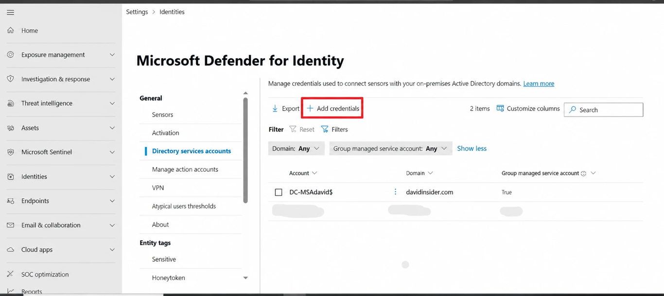
Task: Click the True value in the row
Action: tap(507, 192)
